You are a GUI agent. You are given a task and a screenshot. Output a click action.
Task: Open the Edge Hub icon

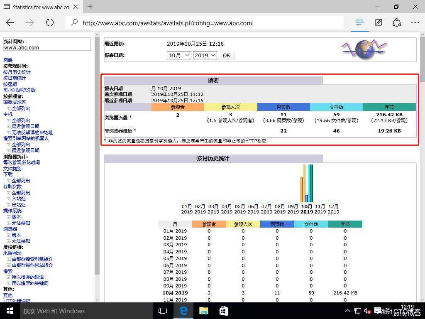pos(360,23)
